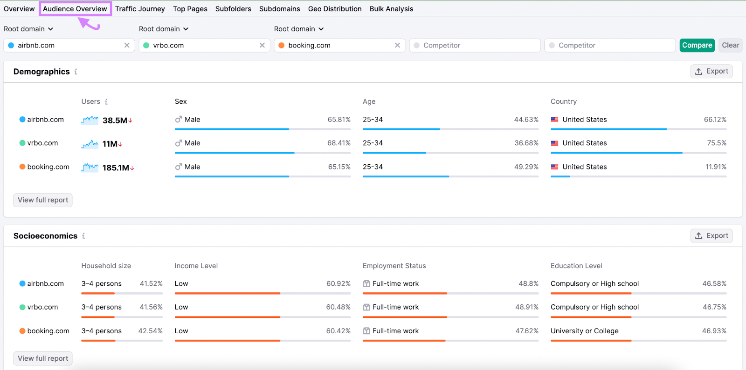Click the first empty Competitor field

[x=475, y=45]
